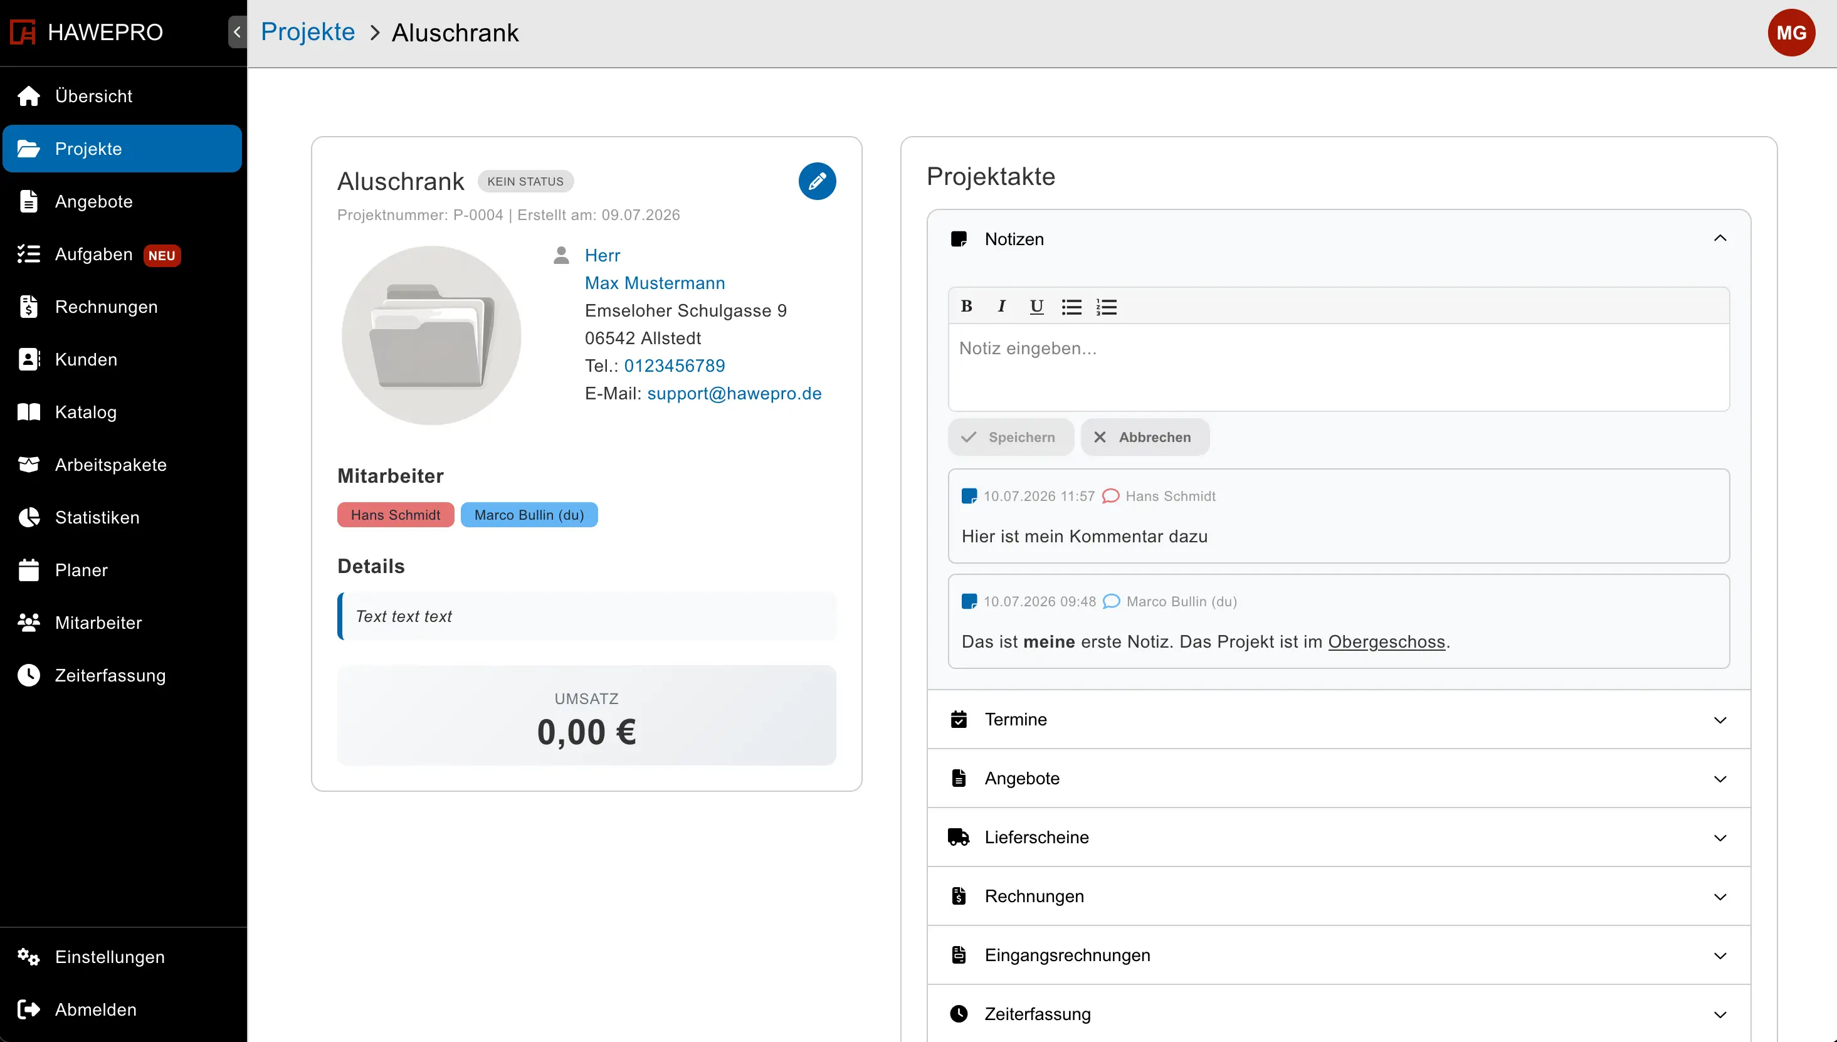Click the Arbeitspakete box icon
The height and width of the screenshot is (1042, 1837).
coord(29,465)
